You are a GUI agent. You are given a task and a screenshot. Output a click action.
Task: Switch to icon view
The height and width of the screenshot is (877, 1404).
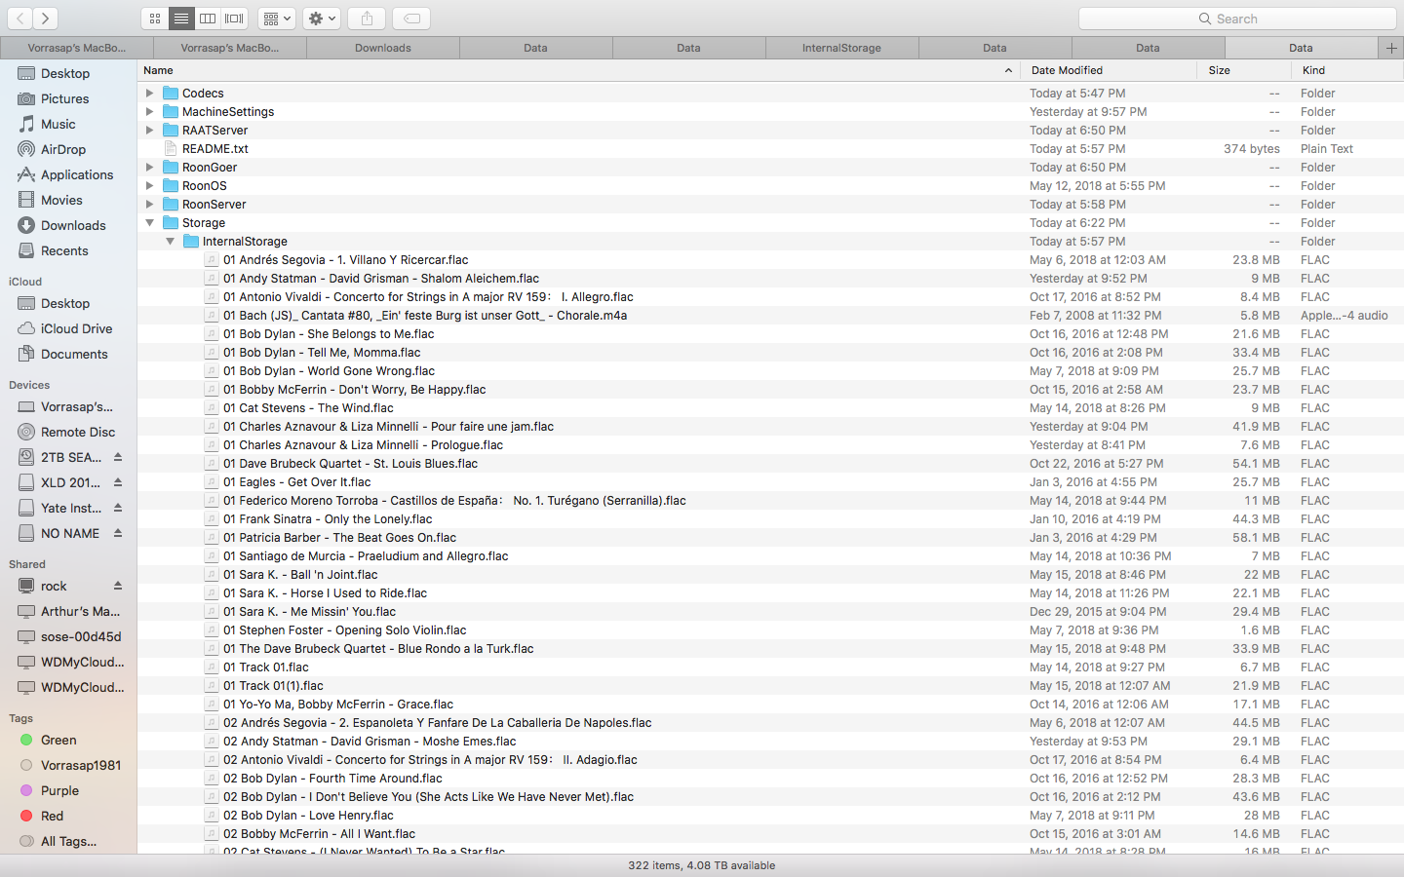coord(155,19)
